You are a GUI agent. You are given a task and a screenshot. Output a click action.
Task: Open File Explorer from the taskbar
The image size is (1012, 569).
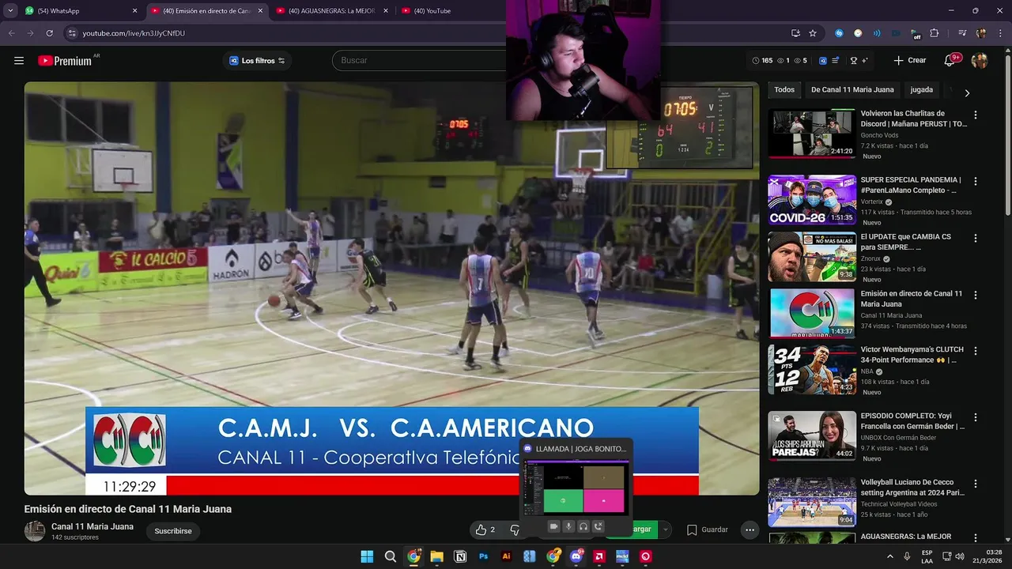pos(437,556)
